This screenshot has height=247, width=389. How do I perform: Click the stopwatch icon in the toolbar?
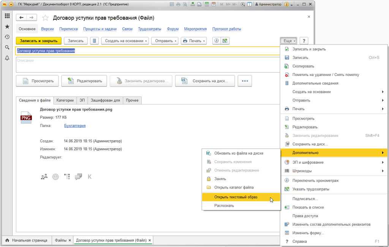[x=217, y=41]
